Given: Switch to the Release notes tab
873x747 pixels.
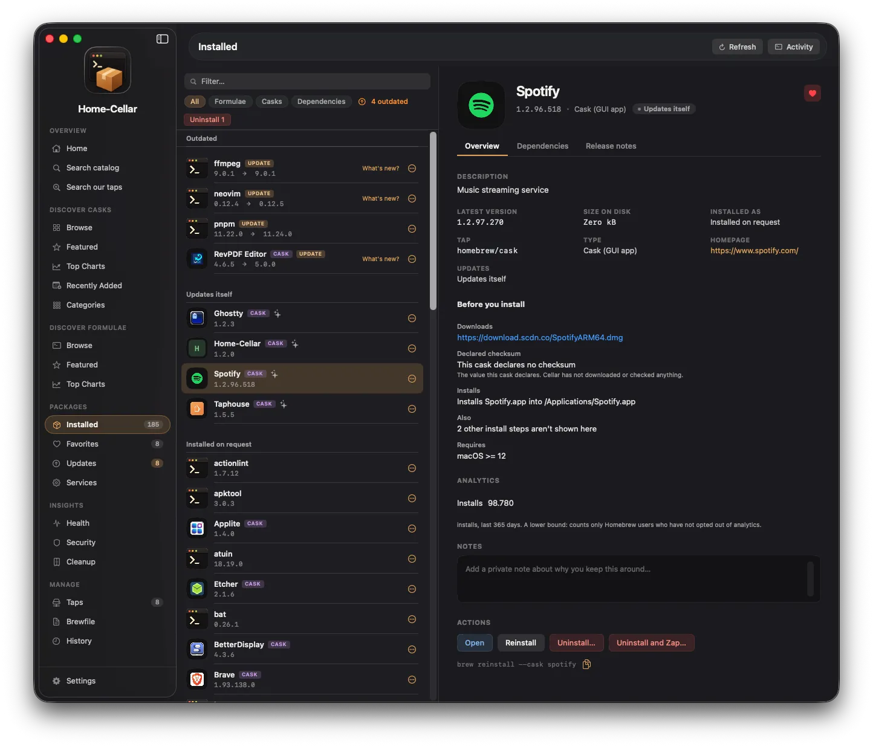Looking at the screenshot, I should [x=611, y=146].
